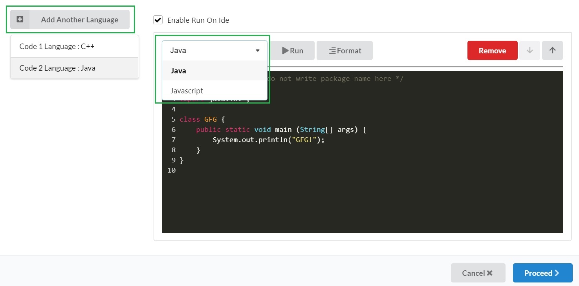Move code block down with the down arrow
Image resolution: width=579 pixels, height=286 pixels.
[x=530, y=51]
